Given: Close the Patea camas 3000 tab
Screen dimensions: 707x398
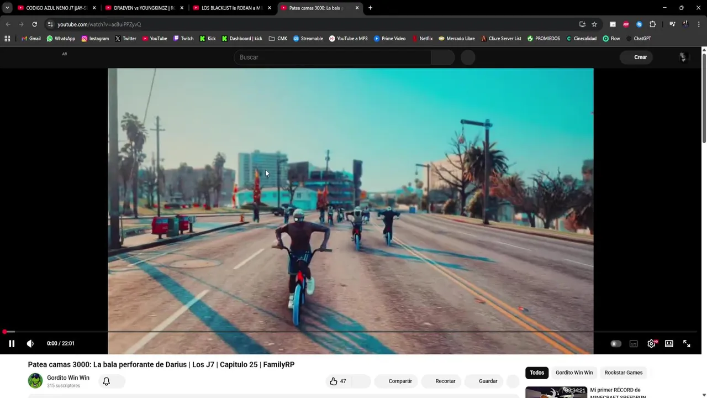Looking at the screenshot, I should 357,8.
